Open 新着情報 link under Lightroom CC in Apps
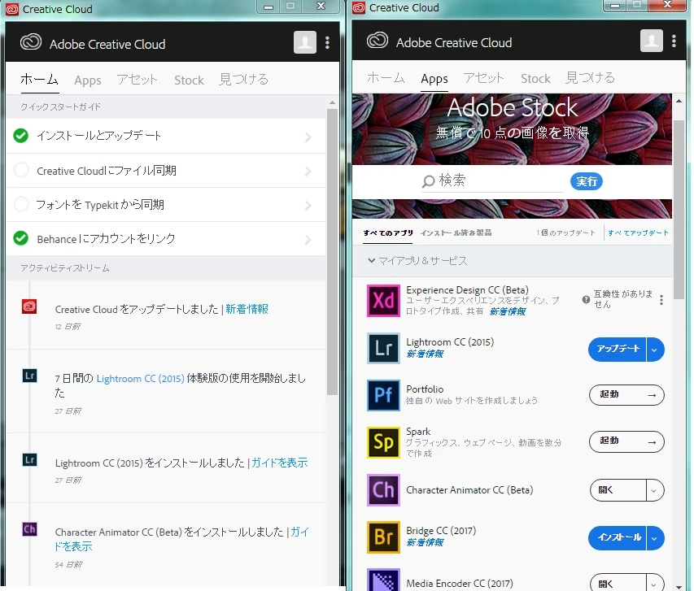 [425, 354]
